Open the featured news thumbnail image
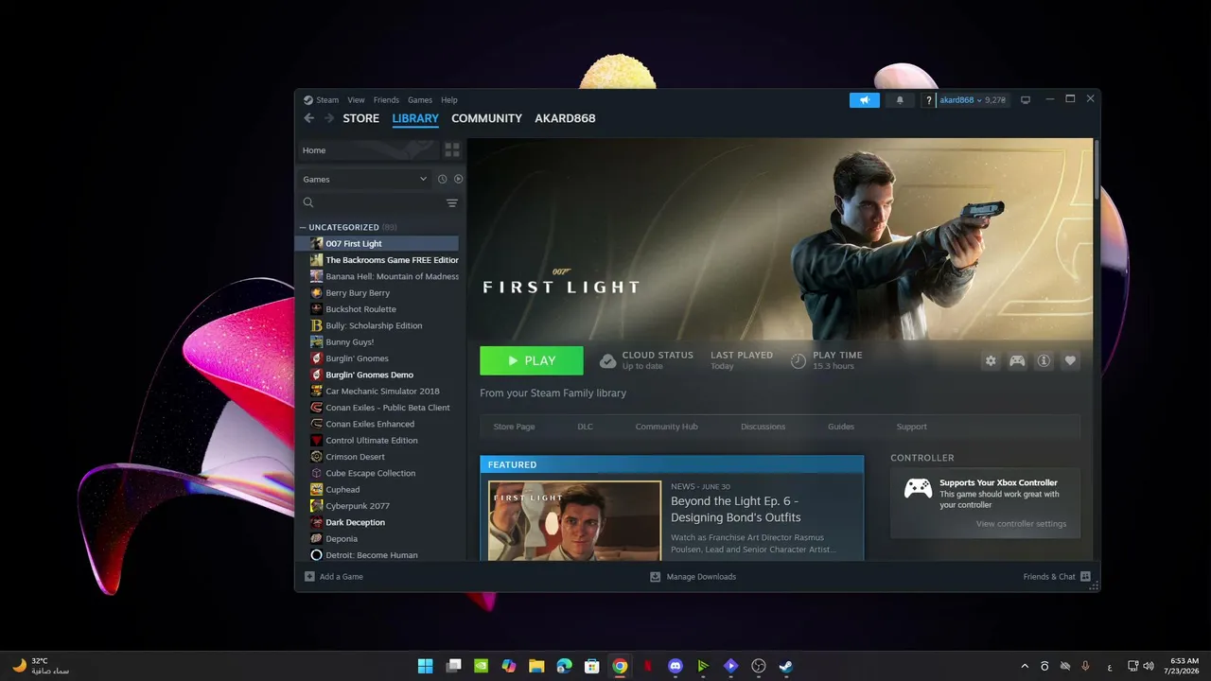 tap(574, 520)
